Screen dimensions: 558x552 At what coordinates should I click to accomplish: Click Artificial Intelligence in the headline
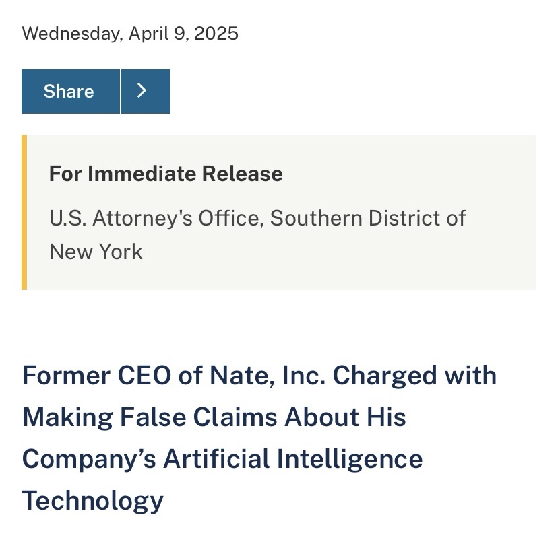point(293,458)
